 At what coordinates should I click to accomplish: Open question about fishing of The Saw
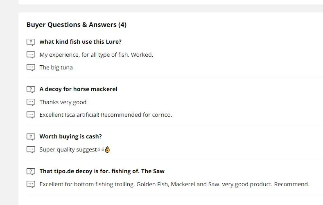point(102,171)
